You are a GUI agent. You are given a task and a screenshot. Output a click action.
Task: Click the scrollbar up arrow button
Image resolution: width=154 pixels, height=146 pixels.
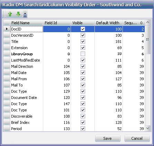[x=148, y=22]
